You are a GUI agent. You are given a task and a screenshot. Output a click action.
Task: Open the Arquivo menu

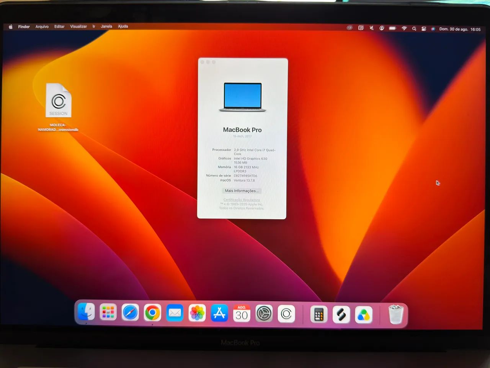coord(42,27)
